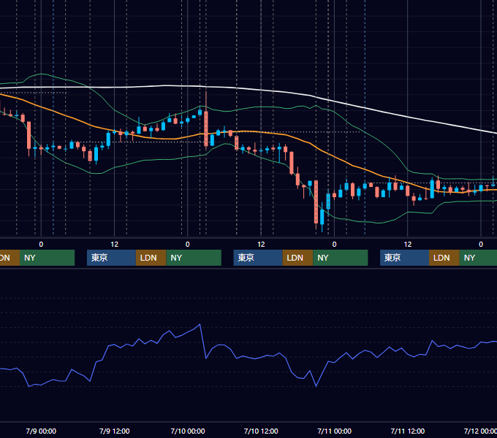The height and width of the screenshot is (438, 497).
Task: Select the LDN session block for 7/10
Action: 297,258
